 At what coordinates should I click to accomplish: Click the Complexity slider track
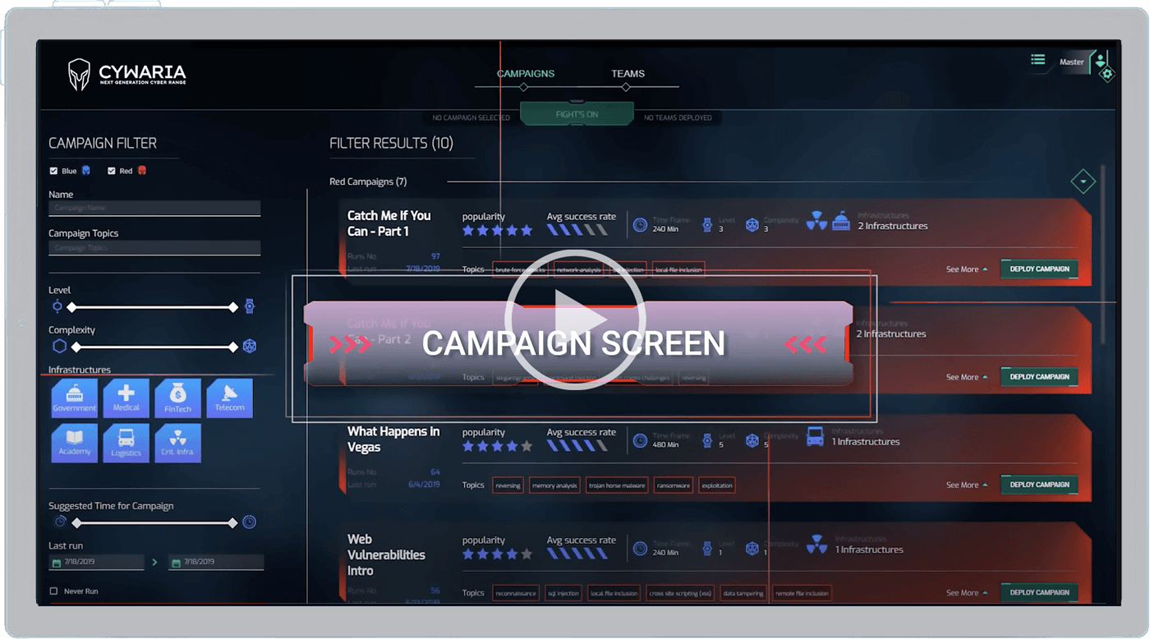coord(153,347)
